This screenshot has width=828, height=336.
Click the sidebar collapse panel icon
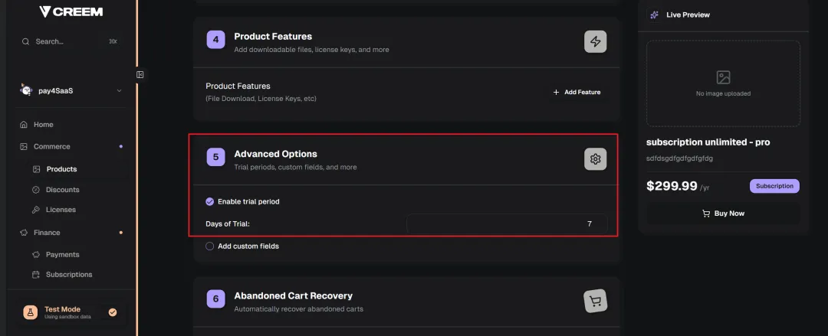coord(140,74)
